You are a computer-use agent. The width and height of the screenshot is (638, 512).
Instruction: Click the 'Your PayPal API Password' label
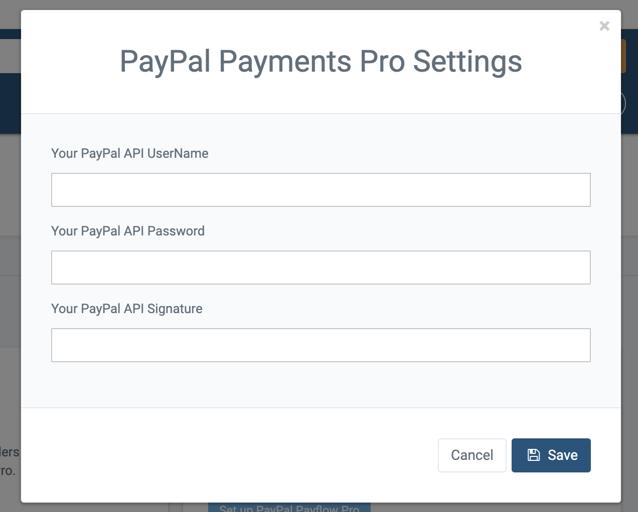point(128,231)
